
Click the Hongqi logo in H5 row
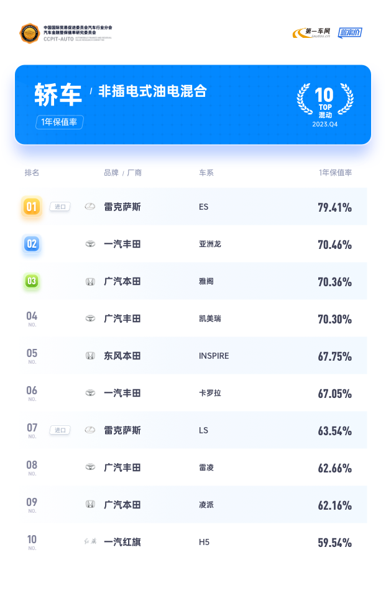click(90, 541)
